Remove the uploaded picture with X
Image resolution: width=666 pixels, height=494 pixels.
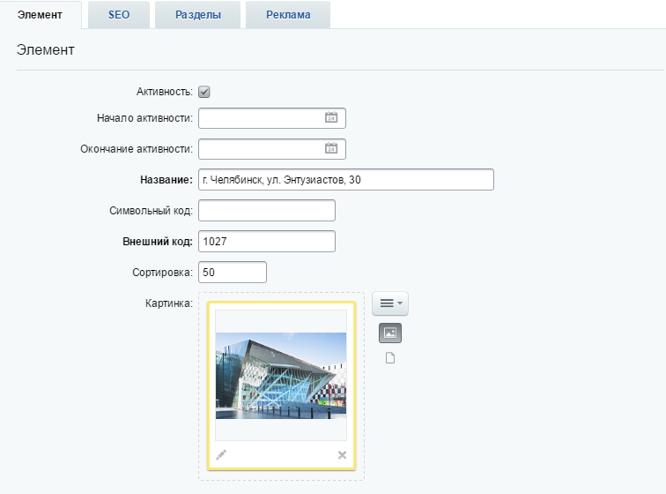342,455
